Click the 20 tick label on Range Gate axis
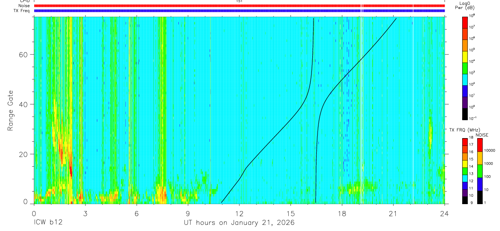Viewport: 500px width, 231px height. (24, 154)
